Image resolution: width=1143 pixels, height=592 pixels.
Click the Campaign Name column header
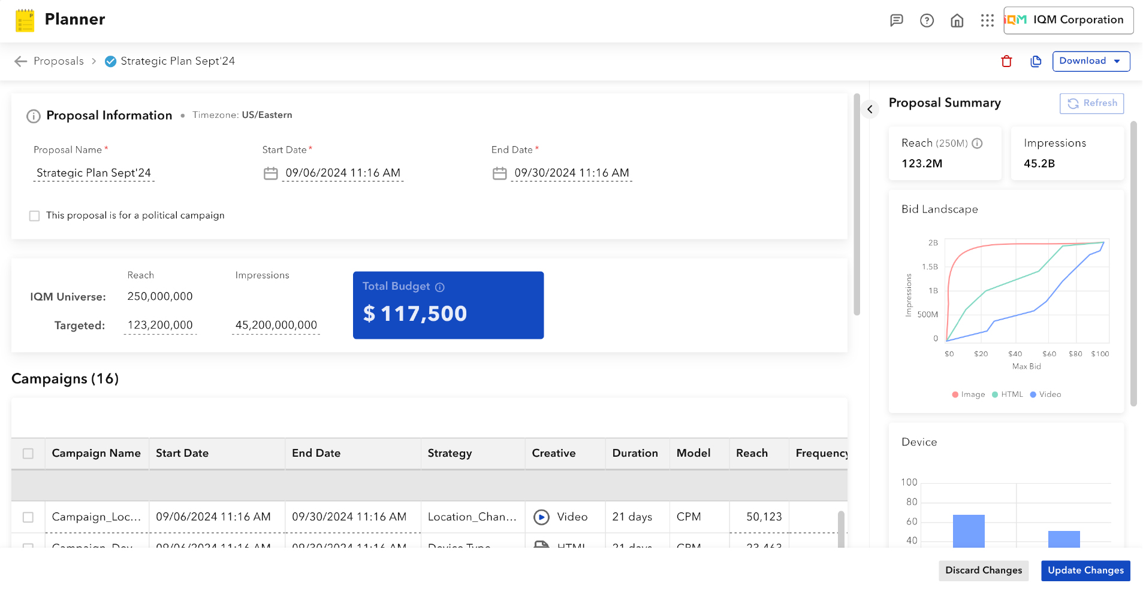click(96, 454)
